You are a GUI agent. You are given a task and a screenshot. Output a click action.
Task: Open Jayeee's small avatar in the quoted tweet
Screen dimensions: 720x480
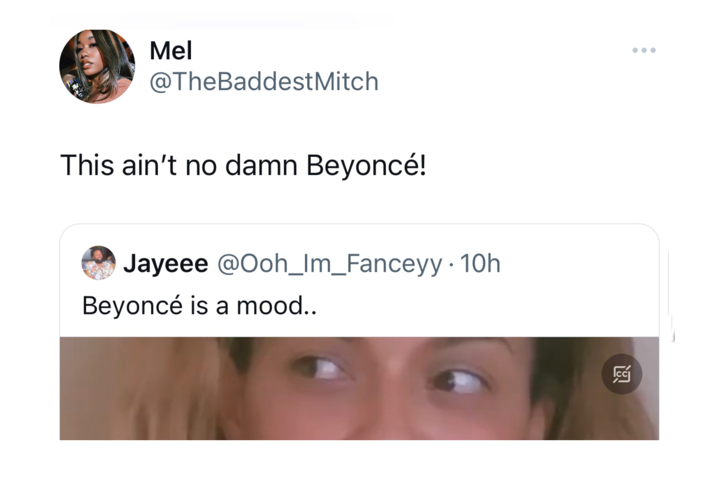tap(98, 263)
